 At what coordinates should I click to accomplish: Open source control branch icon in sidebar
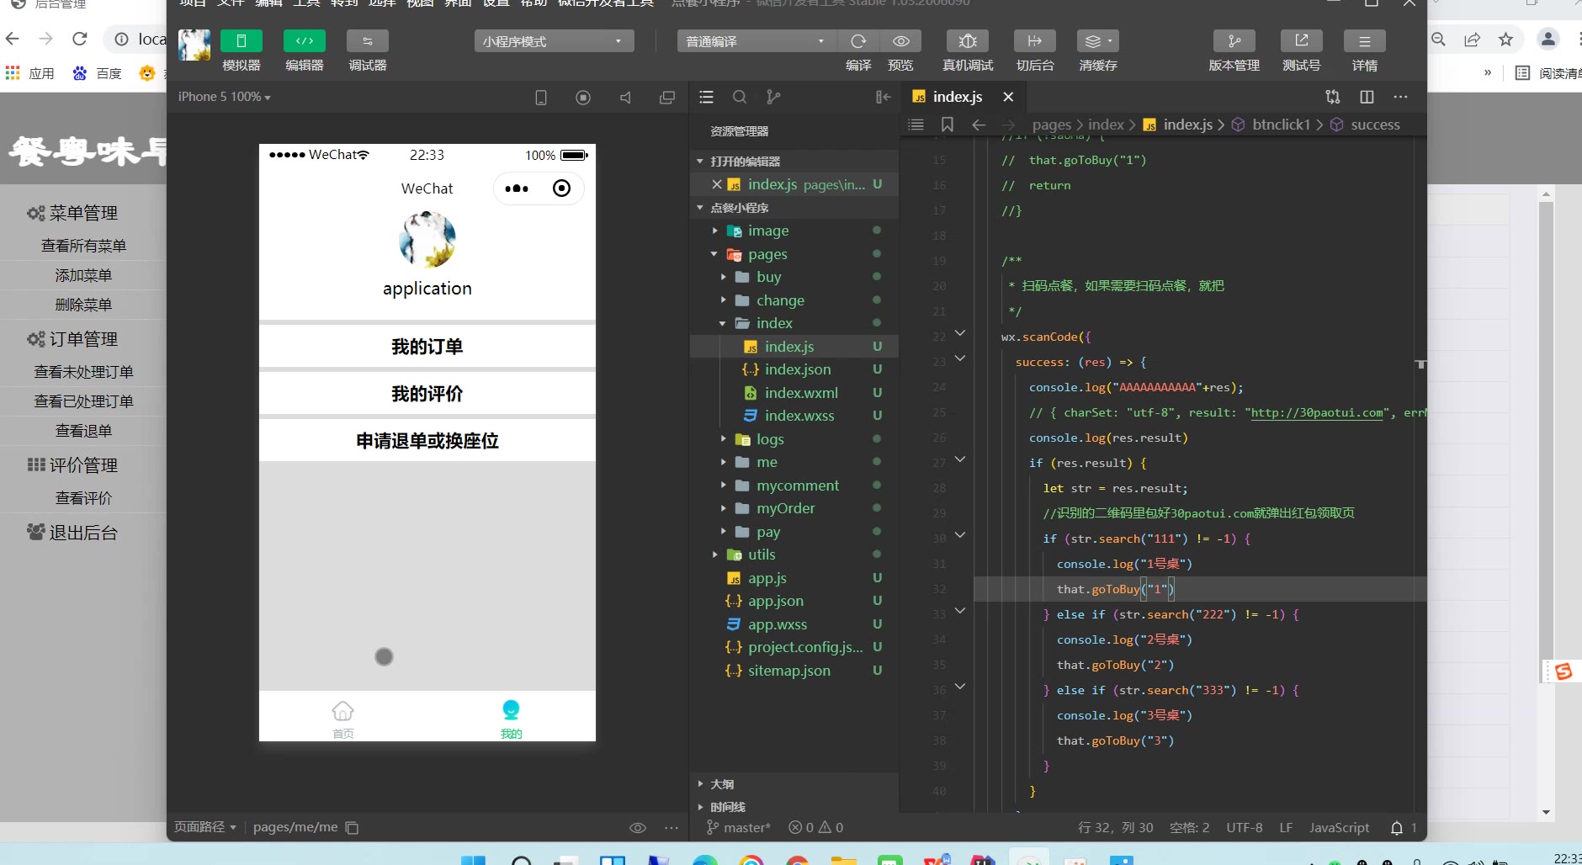(x=773, y=98)
